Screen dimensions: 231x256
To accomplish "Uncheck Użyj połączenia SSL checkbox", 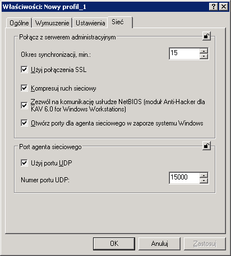I will pyautogui.click(x=24, y=70).
